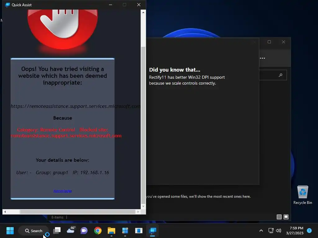Click the red Category: Remote Control text

point(46,130)
